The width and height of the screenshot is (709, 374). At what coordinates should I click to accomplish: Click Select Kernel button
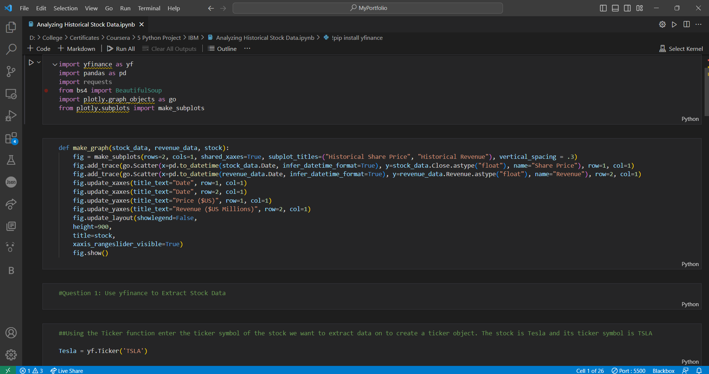pos(681,49)
